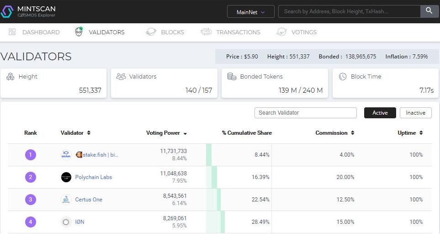This screenshot has height=243, width=440.
Task: Click the Mintscan Cosmos Explorer title
Action: 37,11
